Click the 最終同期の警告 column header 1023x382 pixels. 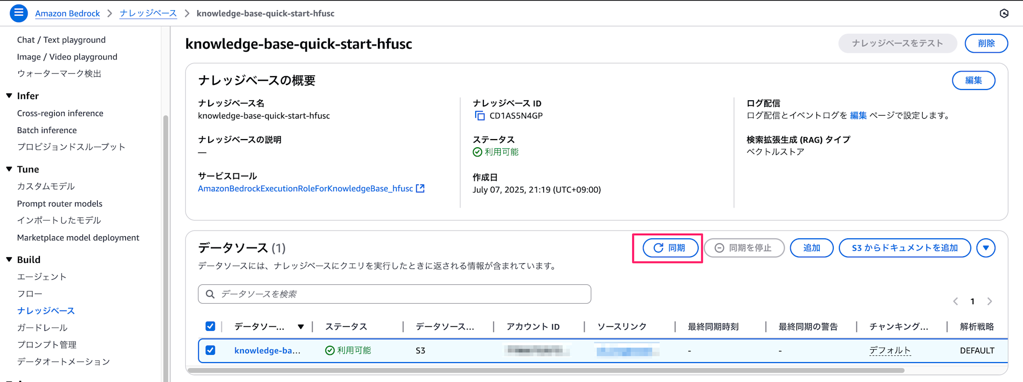click(x=808, y=327)
